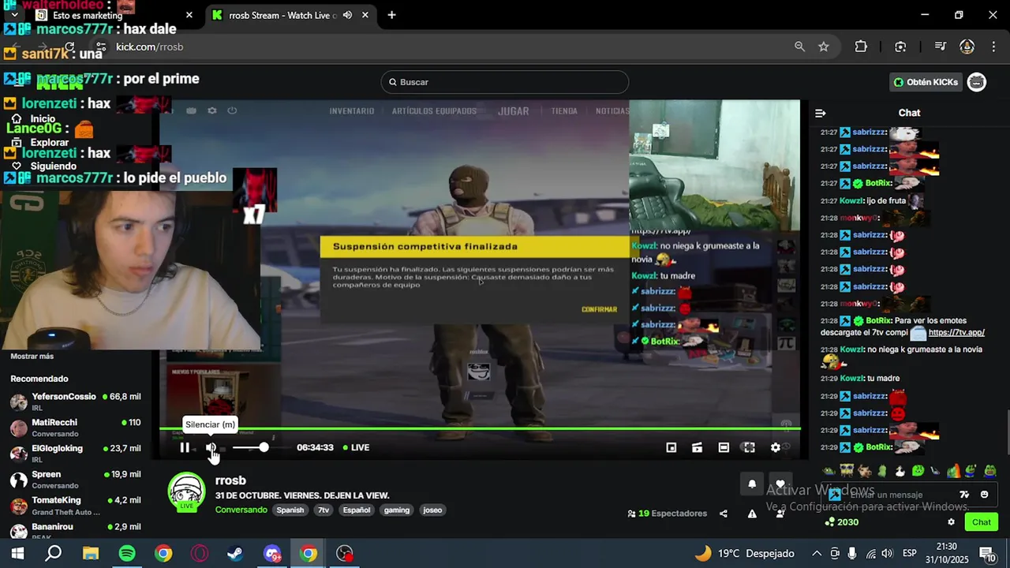Bookmark this page with the star
Screen dimensions: 1010x568
click(x=824, y=47)
